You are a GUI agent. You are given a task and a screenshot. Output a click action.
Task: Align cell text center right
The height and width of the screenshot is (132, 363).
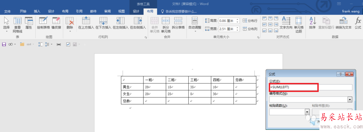276,25
